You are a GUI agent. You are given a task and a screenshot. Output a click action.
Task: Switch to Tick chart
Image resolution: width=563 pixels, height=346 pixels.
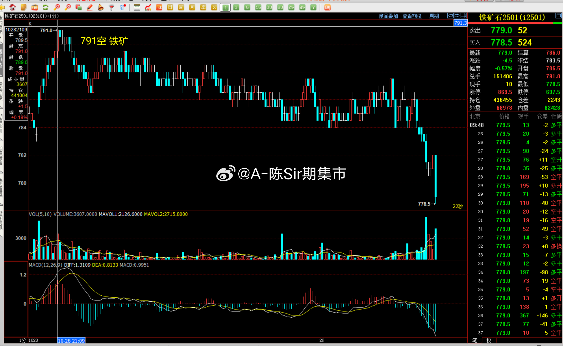159,8
